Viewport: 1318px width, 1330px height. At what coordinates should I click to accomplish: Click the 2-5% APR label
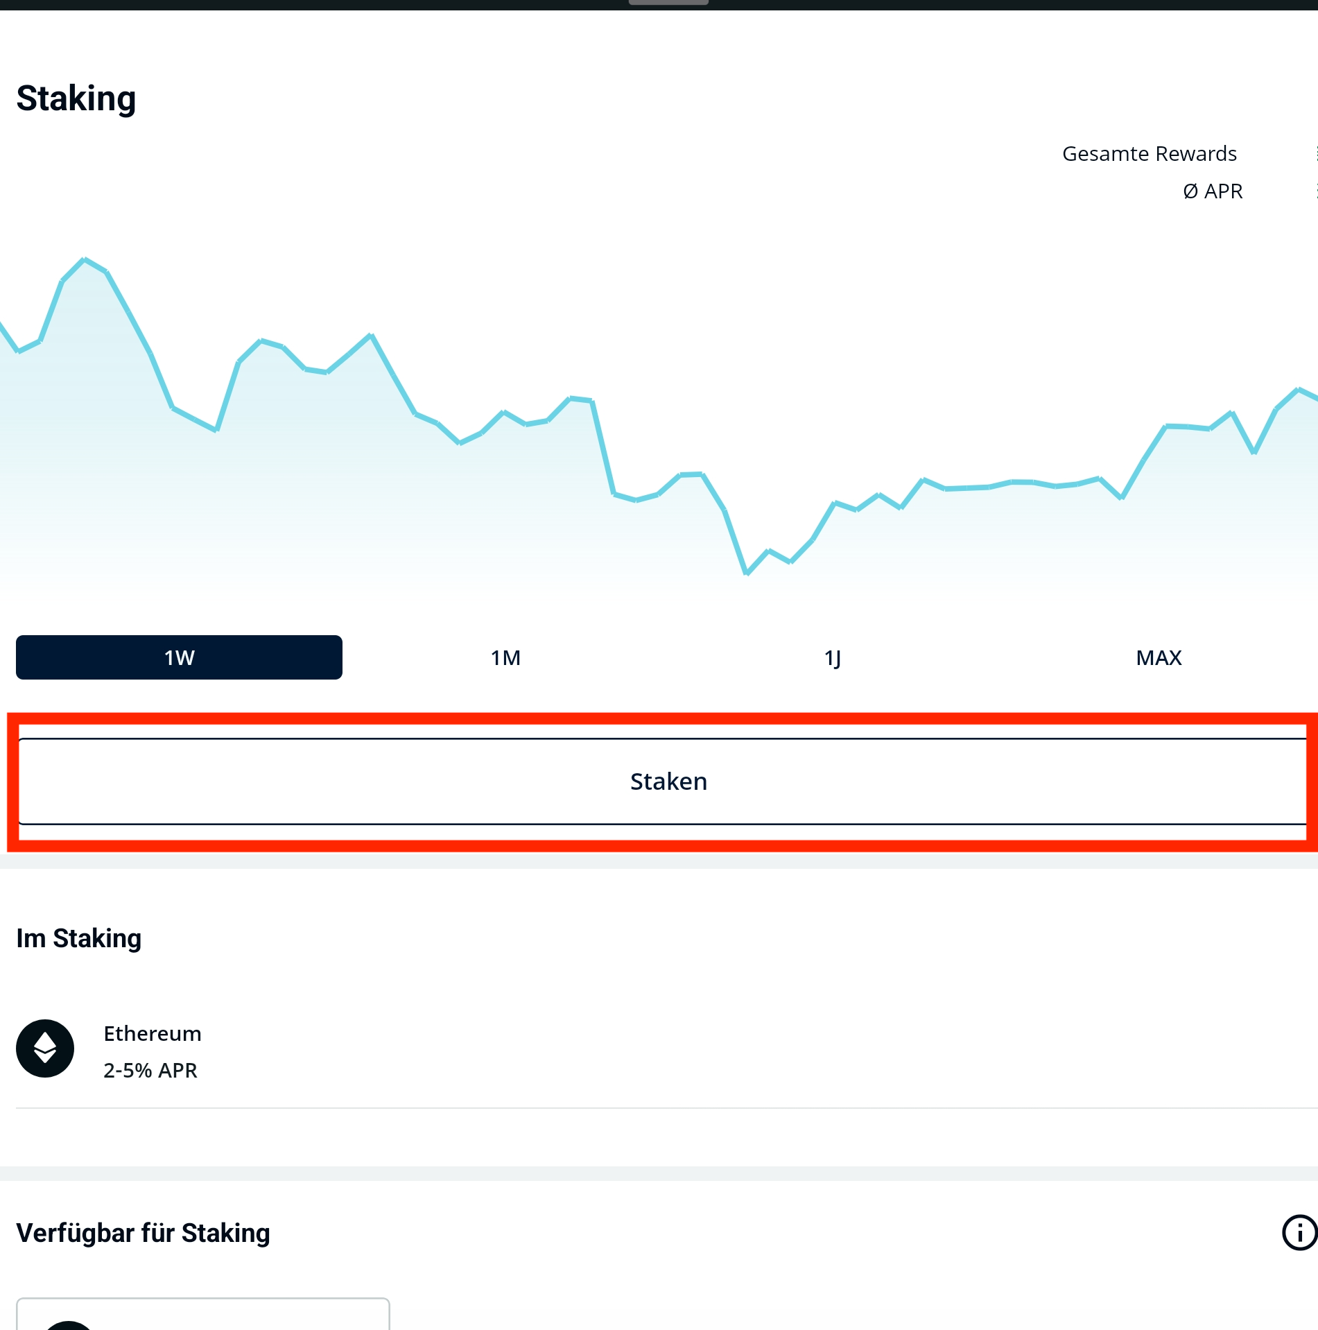point(150,1070)
